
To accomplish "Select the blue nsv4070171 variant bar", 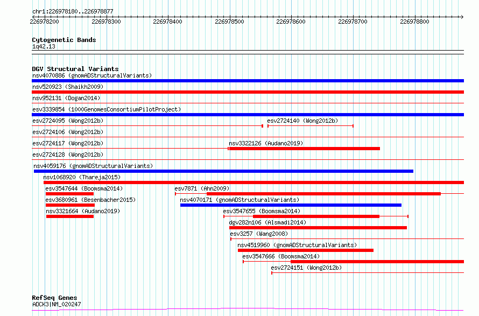I will [x=291, y=205].
